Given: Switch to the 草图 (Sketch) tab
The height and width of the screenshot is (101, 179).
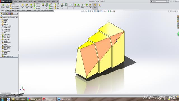Looking at the screenshot, I should point(8,11).
